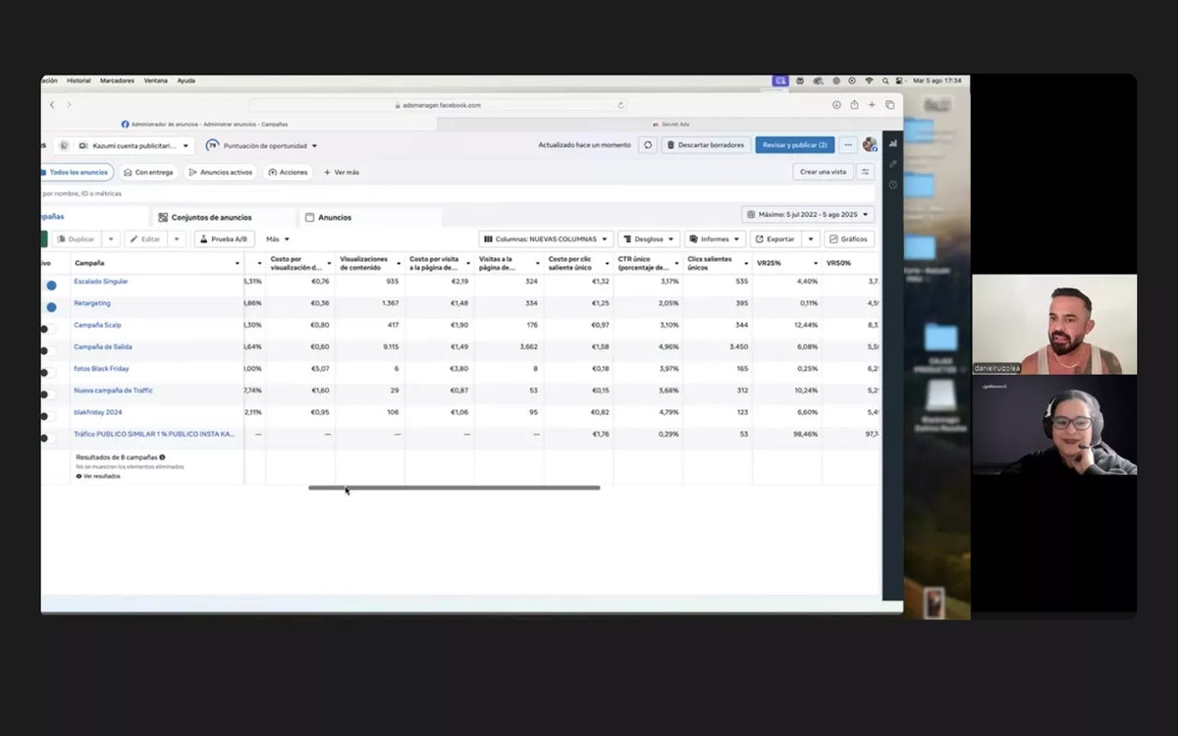Open the Ventana menu
The height and width of the screenshot is (736, 1178).
pyautogui.click(x=155, y=80)
